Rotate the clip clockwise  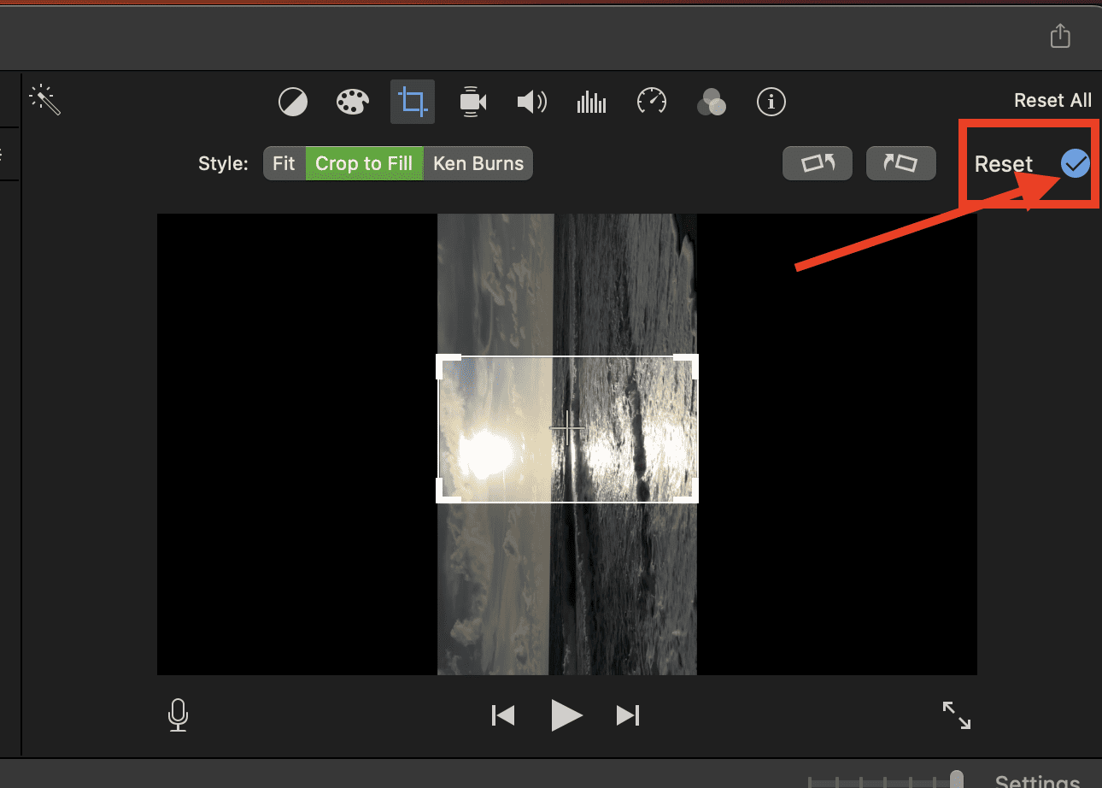click(900, 163)
